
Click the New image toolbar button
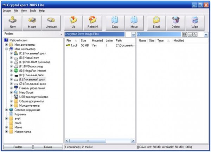13,23
